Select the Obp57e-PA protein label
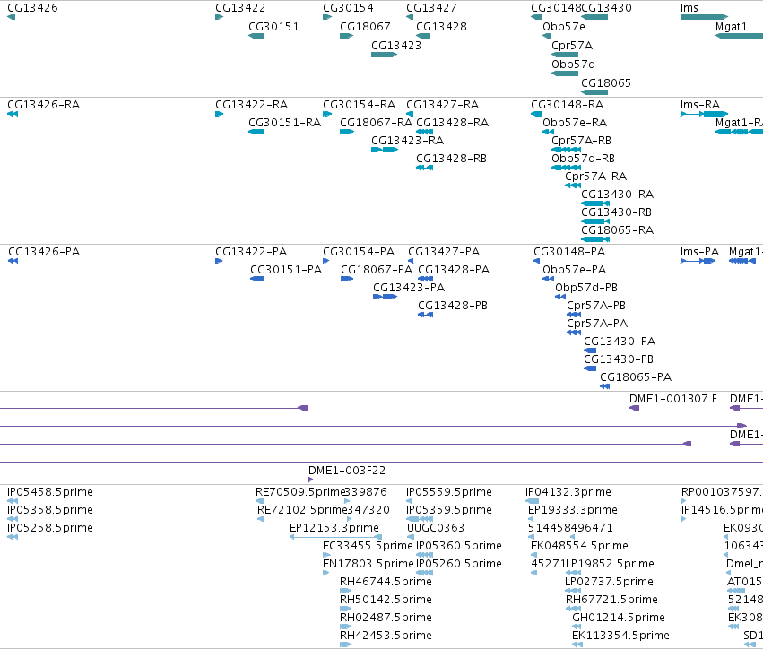This screenshot has width=763, height=649. pyautogui.click(x=574, y=270)
